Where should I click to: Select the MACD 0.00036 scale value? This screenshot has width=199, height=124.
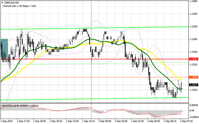[194, 105]
